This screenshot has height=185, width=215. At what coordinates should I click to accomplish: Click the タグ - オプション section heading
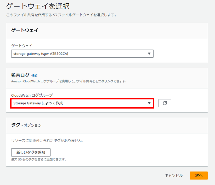[26, 125]
